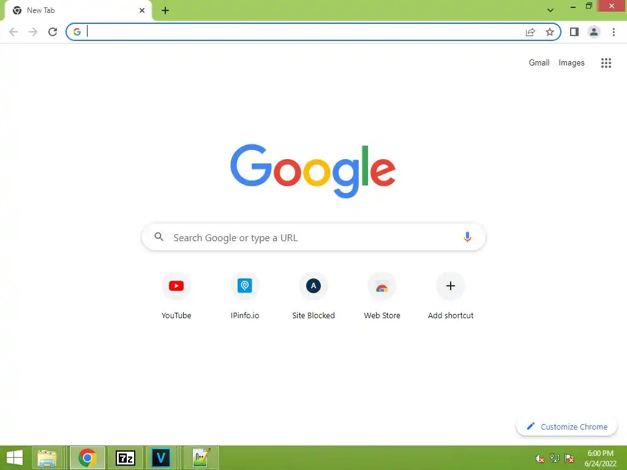Expand the tab search chevron
Viewport: 627px width, 470px height.
(x=550, y=10)
